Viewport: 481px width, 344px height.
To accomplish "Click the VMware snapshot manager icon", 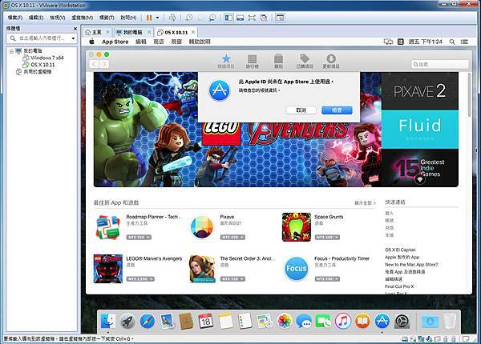I will (x=212, y=18).
